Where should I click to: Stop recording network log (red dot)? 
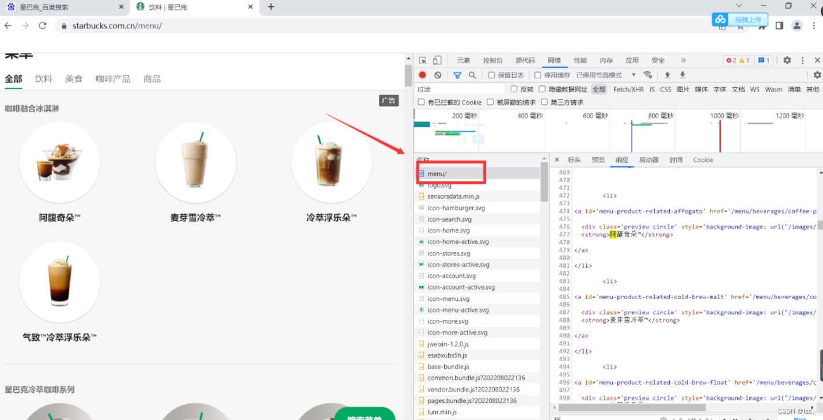pyautogui.click(x=422, y=75)
